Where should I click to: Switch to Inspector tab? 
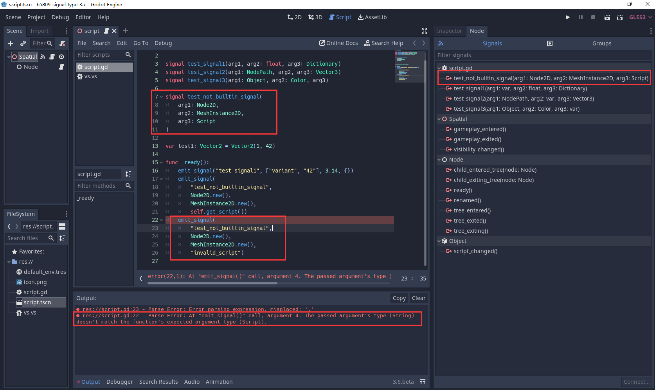[449, 31]
